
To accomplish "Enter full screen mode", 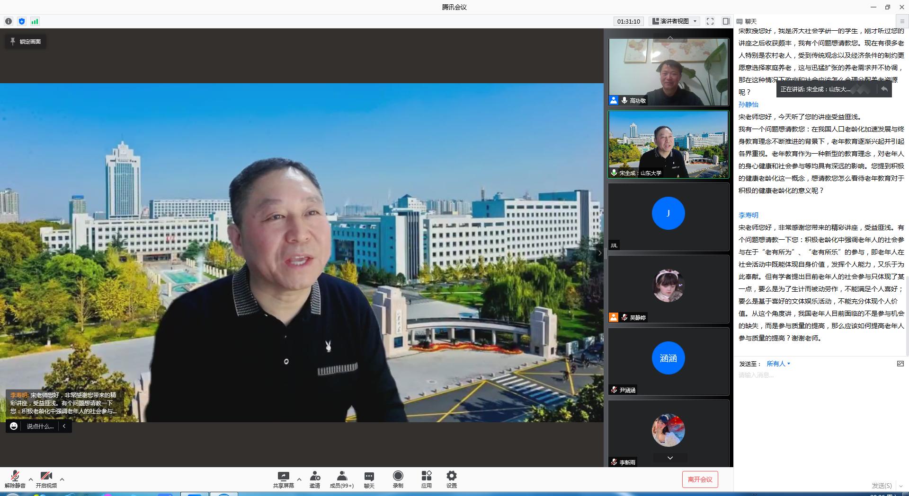I will click(710, 21).
